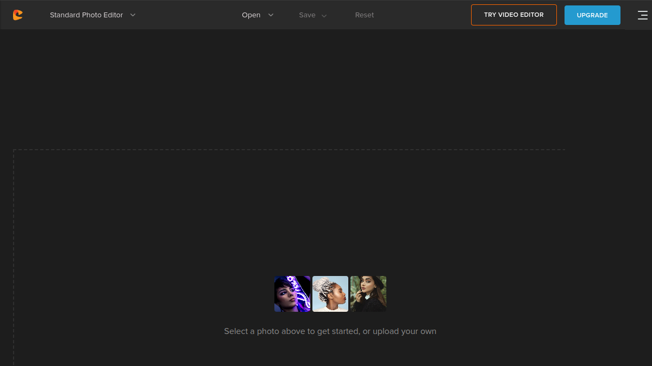Click the blue Upgrade button
The image size is (652, 366).
coord(592,15)
